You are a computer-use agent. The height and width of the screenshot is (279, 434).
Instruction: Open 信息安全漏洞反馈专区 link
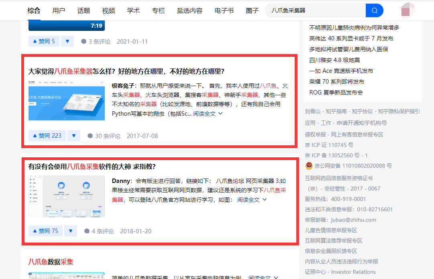pyautogui.click(x=331, y=251)
